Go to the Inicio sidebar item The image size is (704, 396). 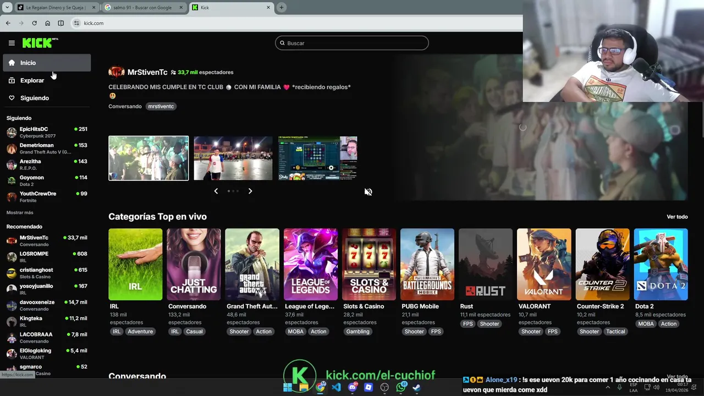(47, 63)
